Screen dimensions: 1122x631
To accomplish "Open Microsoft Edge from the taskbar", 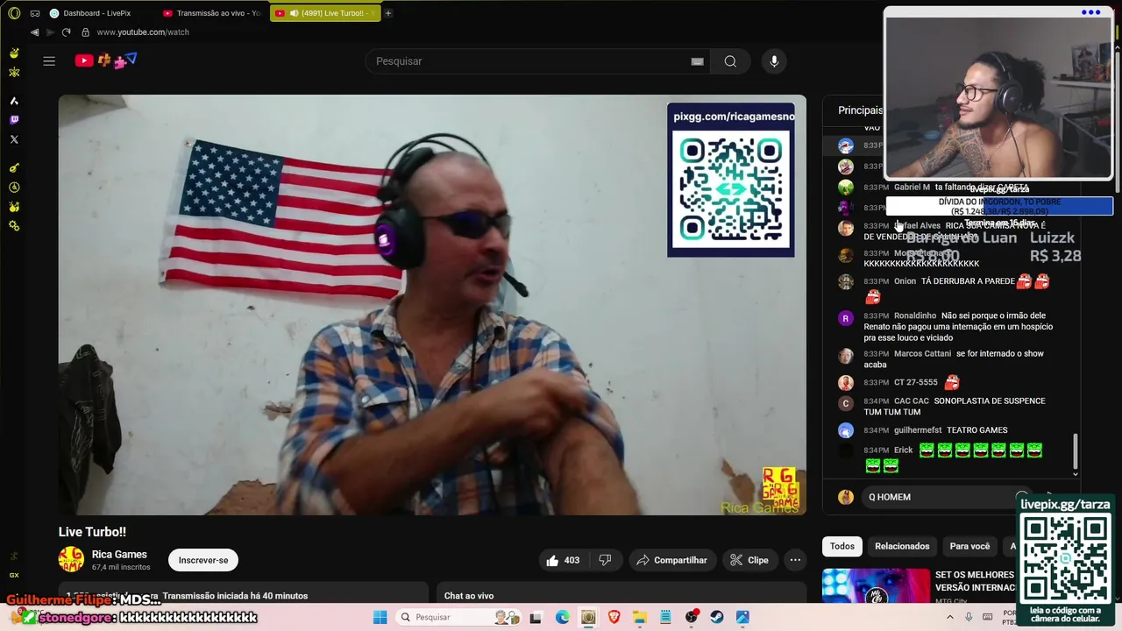I will pyautogui.click(x=562, y=617).
